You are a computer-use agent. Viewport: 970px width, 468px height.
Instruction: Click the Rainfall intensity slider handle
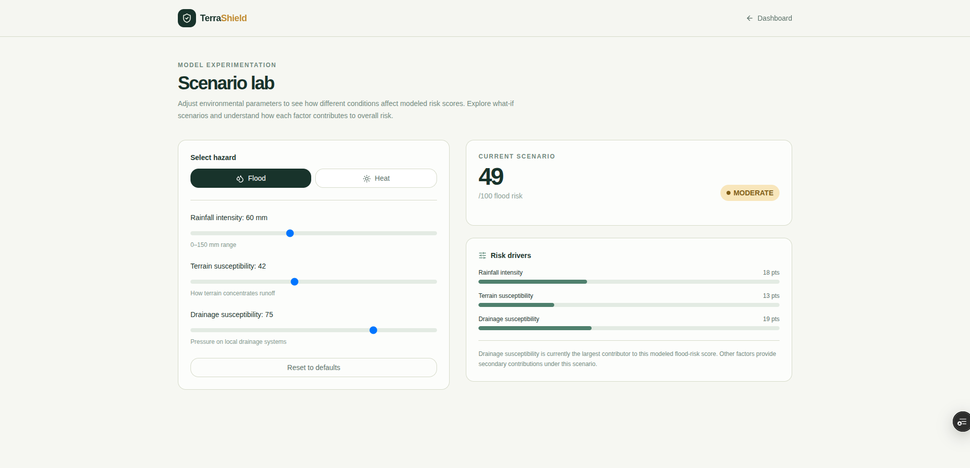point(290,233)
